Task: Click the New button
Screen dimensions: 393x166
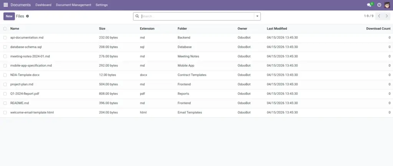Action: pyautogui.click(x=9, y=16)
